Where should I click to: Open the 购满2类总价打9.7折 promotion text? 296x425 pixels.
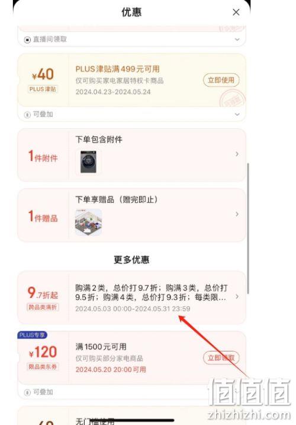coord(151,293)
